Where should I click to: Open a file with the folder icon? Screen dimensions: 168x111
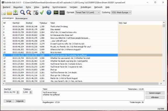(x=9, y=12)
